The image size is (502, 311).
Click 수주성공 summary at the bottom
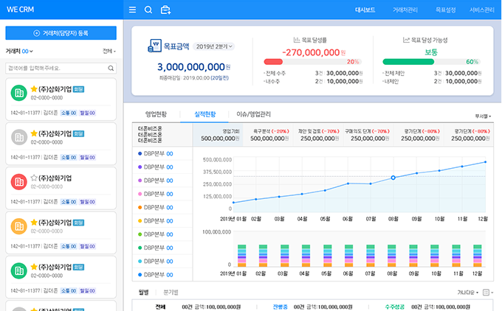click(429, 307)
